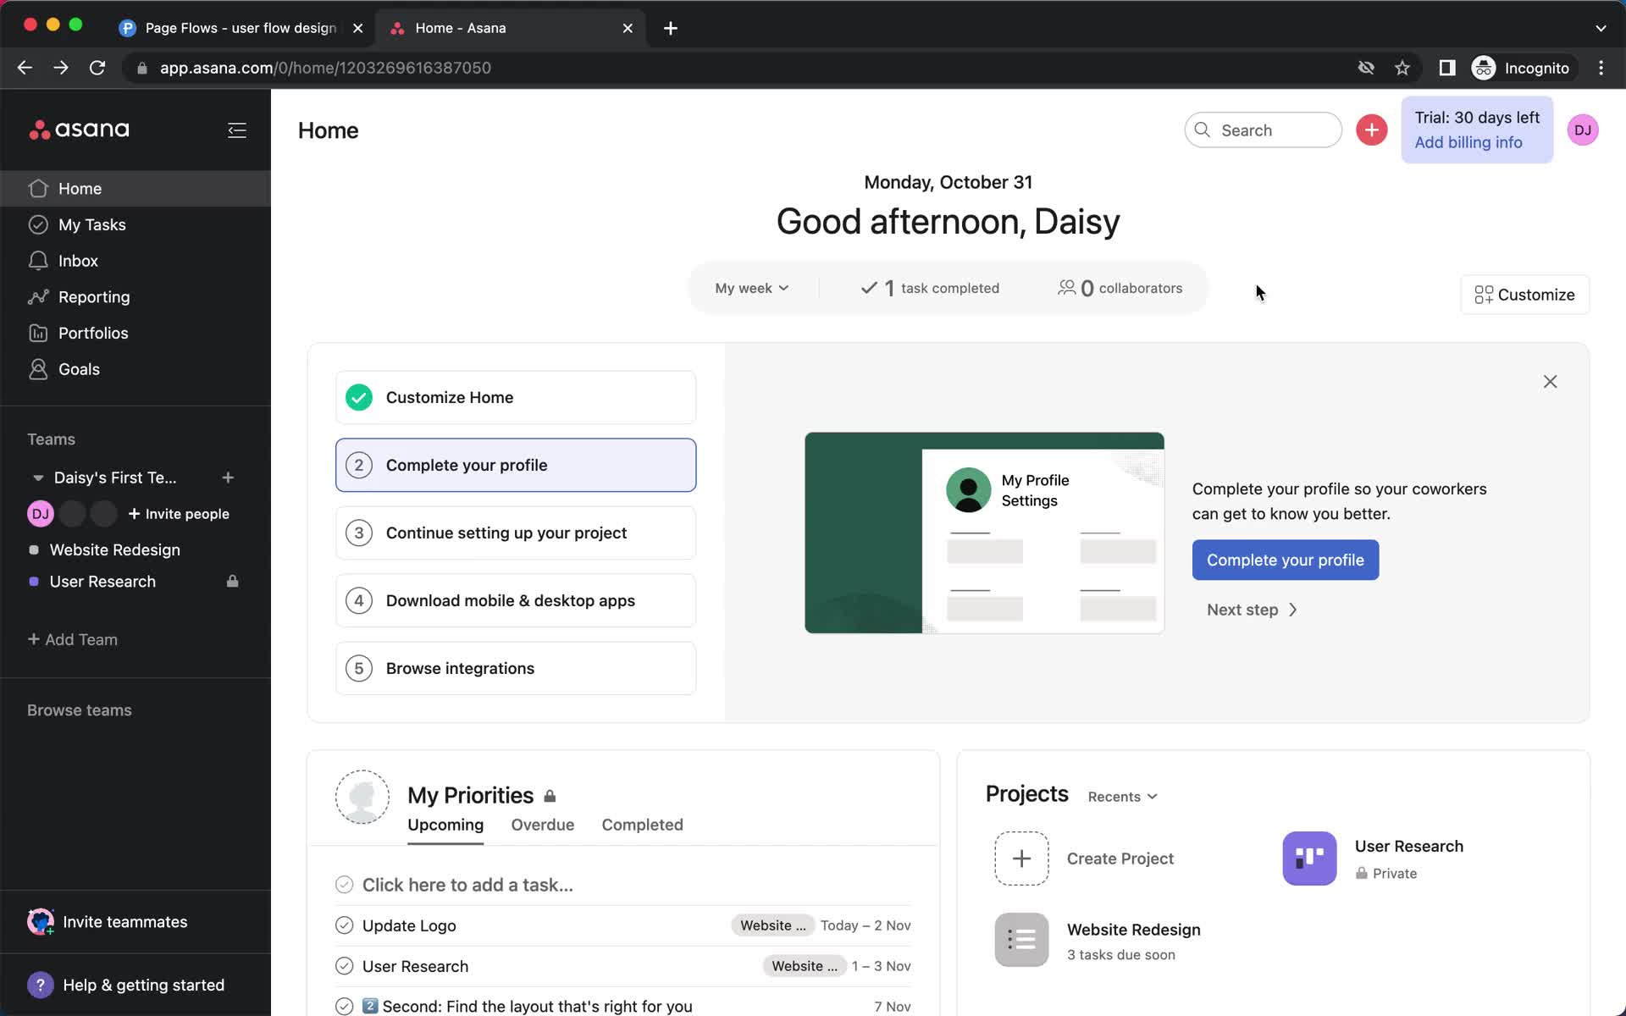Select Continue setting up your project step

pos(516,533)
